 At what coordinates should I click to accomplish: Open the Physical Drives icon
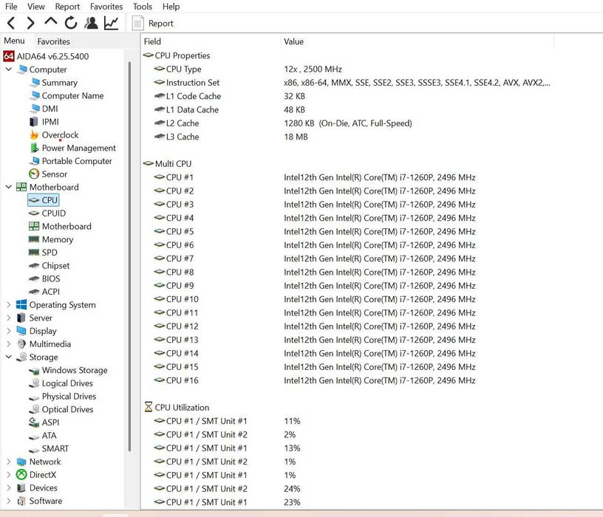pos(34,397)
